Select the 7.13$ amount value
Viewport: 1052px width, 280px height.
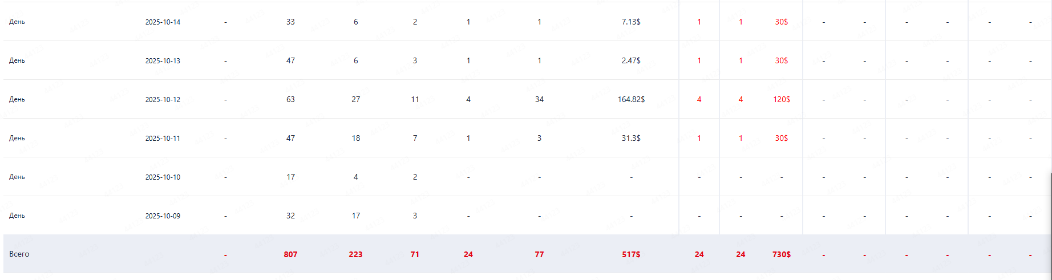pos(631,22)
